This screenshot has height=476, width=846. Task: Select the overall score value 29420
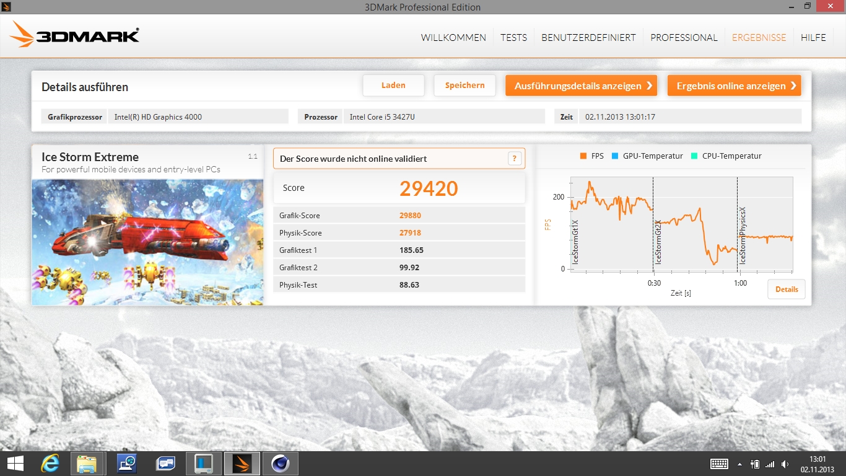(429, 188)
